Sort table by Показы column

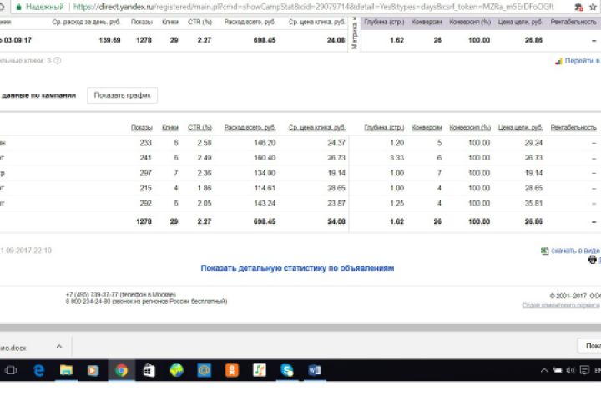(x=142, y=127)
